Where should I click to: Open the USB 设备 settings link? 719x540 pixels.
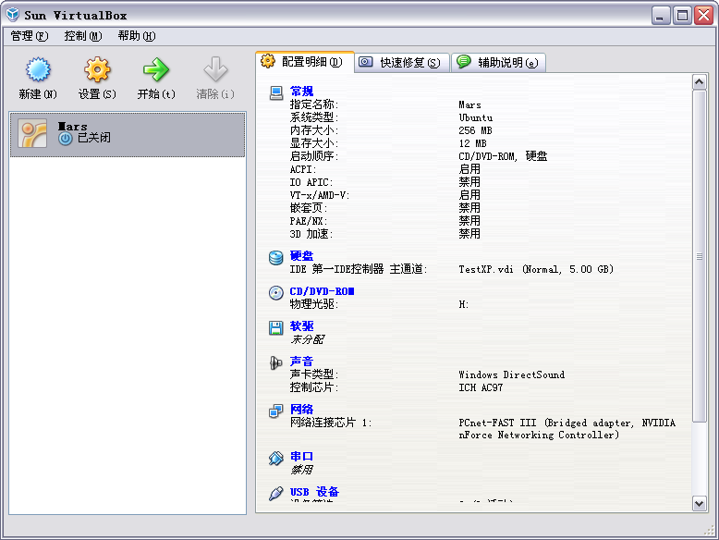click(314, 492)
